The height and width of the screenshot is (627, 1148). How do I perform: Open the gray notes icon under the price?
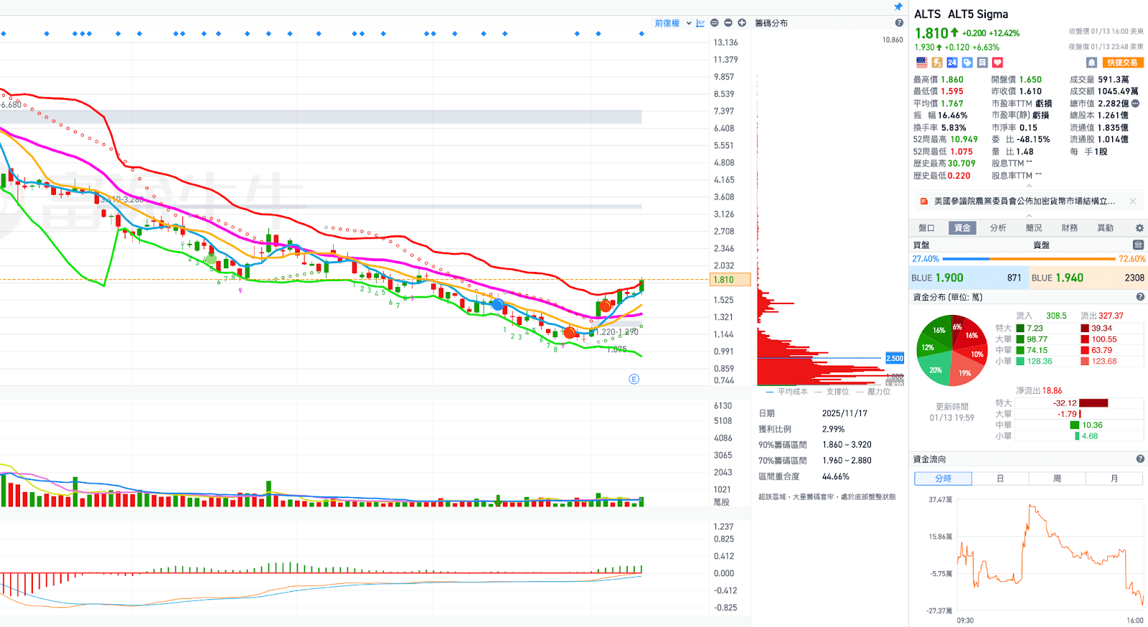coord(982,62)
